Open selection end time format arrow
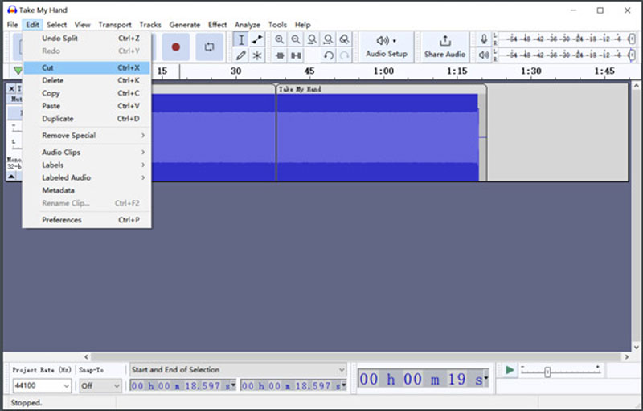The width and height of the screenshot is (643, 411). coord(344,385)
